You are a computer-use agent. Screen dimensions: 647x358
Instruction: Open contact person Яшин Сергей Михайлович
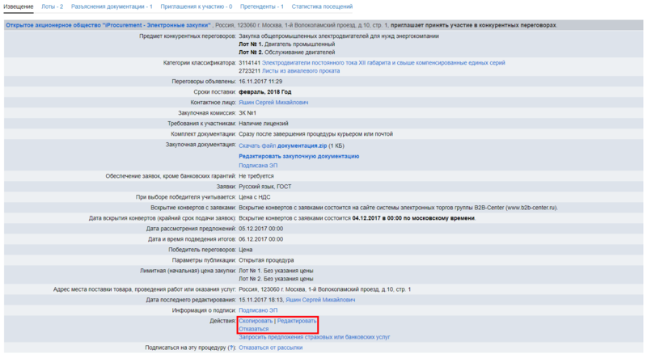click(273, 103)
